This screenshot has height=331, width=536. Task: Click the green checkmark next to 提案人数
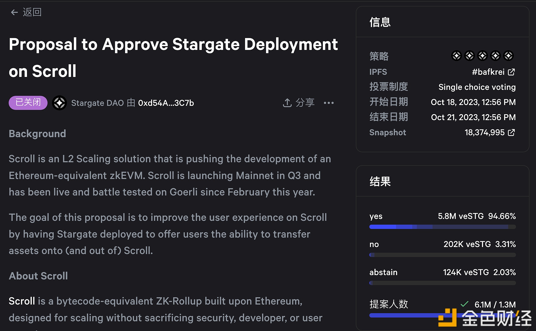click(x=464, y=304)
